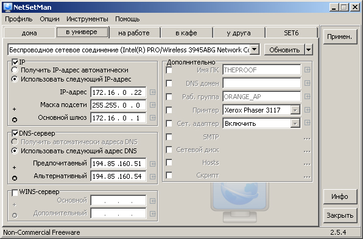Open Hosts settings via the ellipsis
363x239 pixels.
click(307, 164)
